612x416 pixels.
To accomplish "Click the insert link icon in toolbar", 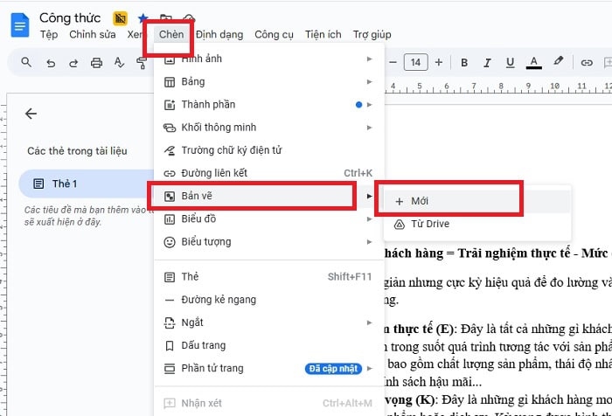I will (x=587, y=63).
